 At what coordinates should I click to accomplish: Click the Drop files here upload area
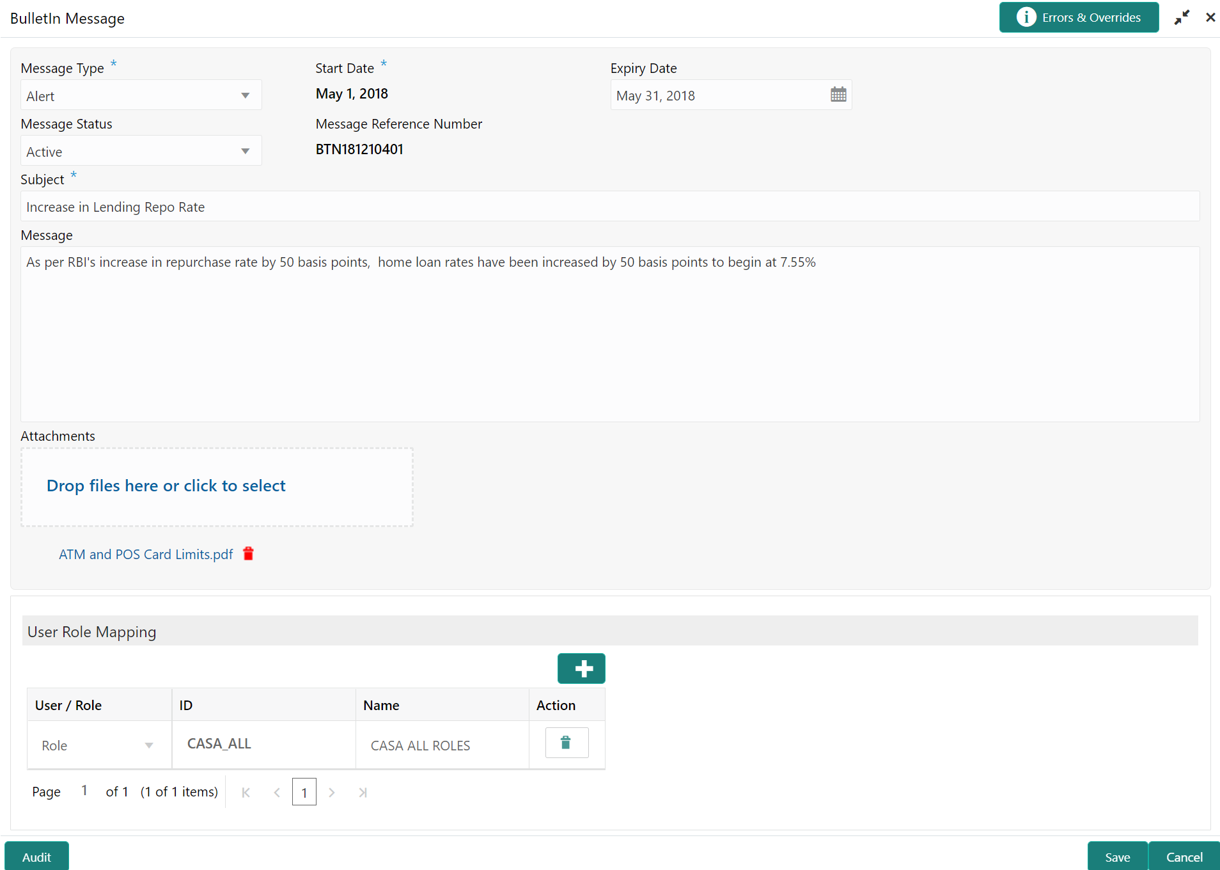click(x=217, y=487)
